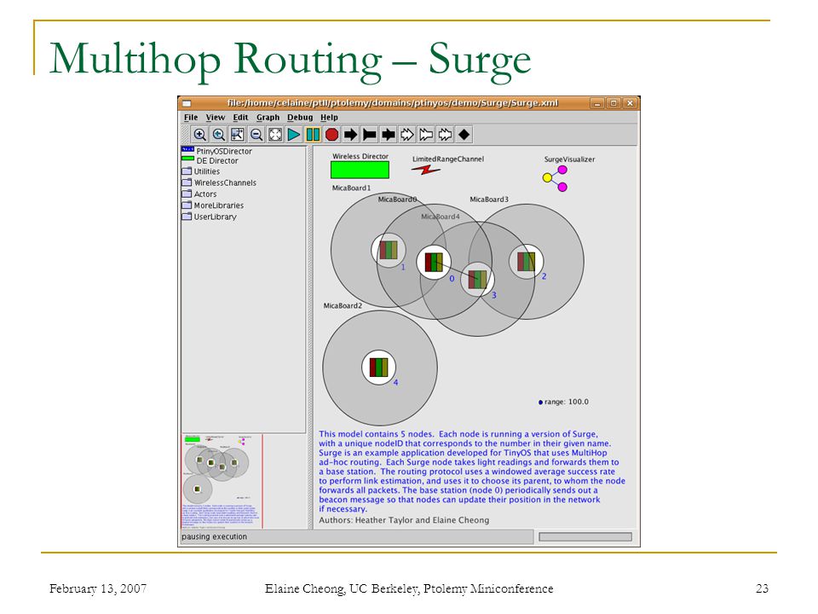818x614 pixels.
Task: Select the base station node numbered 0
Action: point(434,262)
